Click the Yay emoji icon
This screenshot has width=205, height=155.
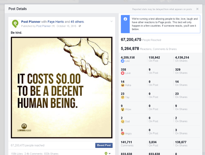(122, 97)
